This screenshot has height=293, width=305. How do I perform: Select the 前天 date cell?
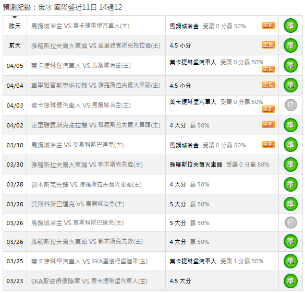15,45
